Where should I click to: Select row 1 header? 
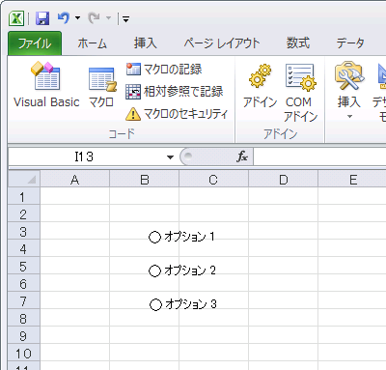[24, 196]
